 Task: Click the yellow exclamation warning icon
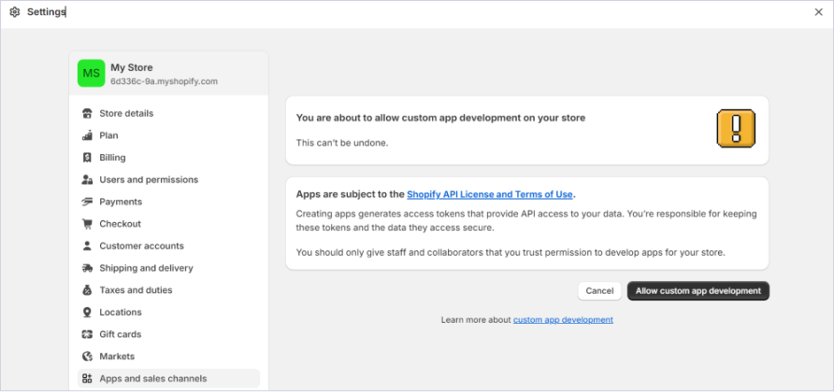coord(735,128)
